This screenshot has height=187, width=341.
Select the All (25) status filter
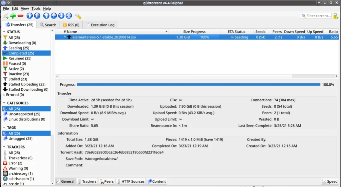coord(26,38)
